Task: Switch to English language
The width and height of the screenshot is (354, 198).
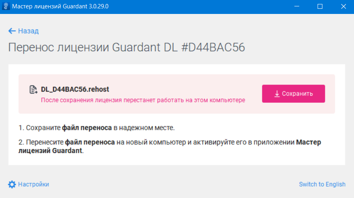Action: click(x=322, y=184)
